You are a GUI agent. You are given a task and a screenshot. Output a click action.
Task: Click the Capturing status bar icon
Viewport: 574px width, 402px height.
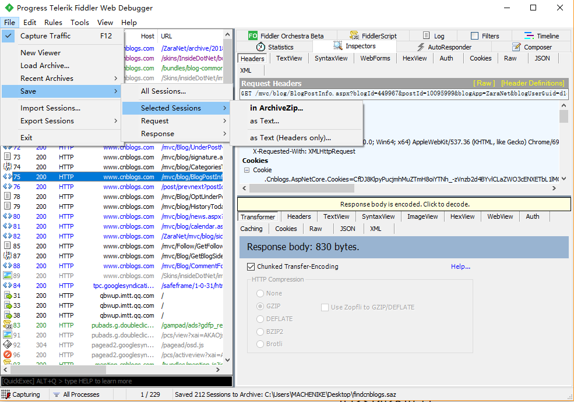(x=6, y=394)
